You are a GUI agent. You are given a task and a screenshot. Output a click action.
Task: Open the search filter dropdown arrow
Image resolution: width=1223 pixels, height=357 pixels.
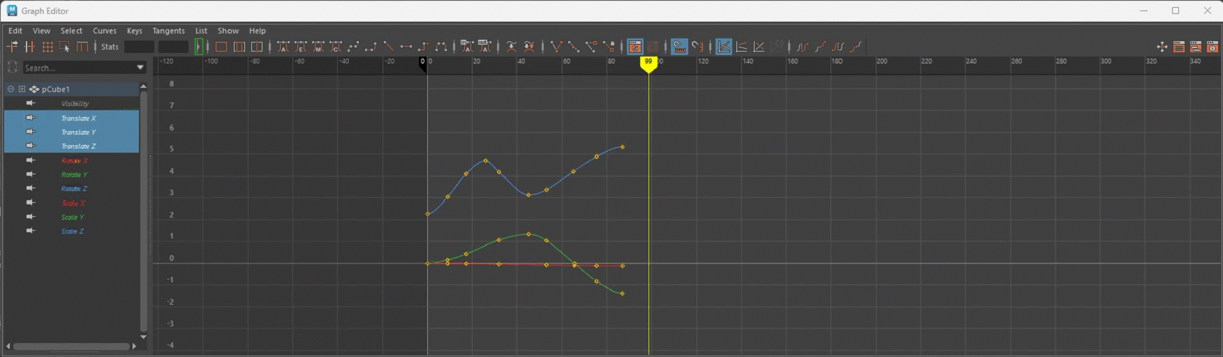click(140, 68)
